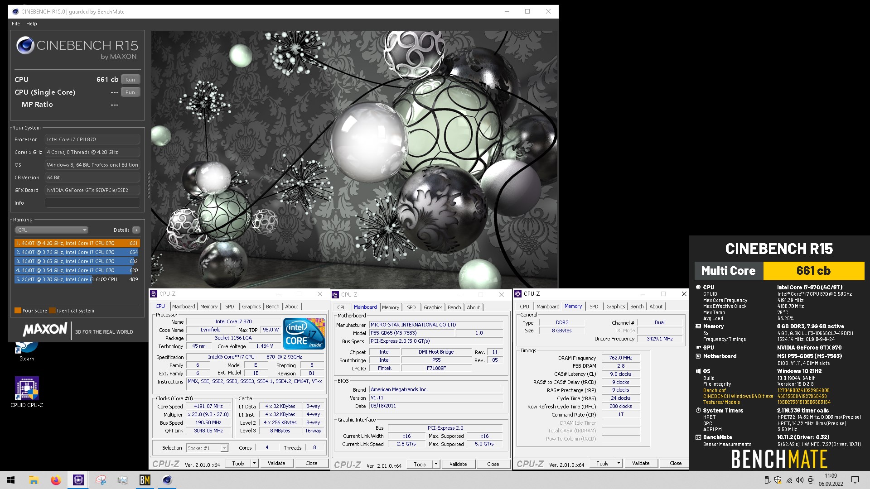Click the orange Your Score legend swatch
This screenshot has width=870, height=489.
[x=18, y=311]
